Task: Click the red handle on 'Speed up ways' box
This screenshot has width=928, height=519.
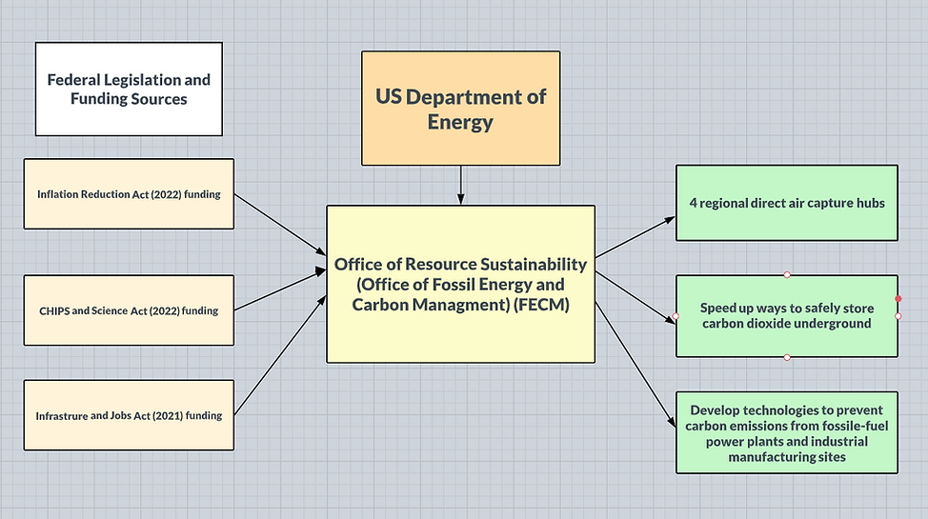Action: point(898,299)
